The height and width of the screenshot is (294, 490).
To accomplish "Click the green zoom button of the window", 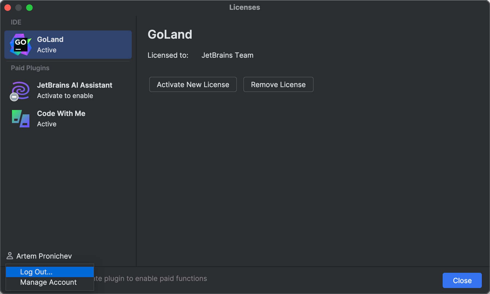I will tap(30, 8).
